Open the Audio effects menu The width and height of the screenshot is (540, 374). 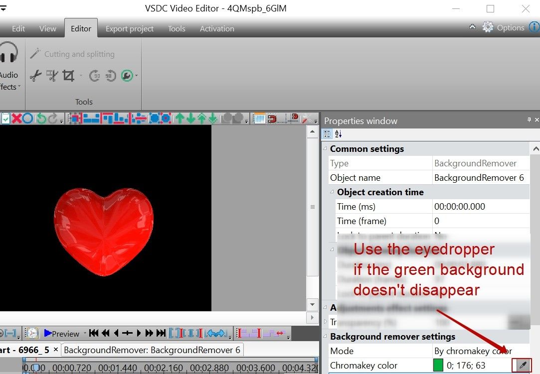pos(9,67)
